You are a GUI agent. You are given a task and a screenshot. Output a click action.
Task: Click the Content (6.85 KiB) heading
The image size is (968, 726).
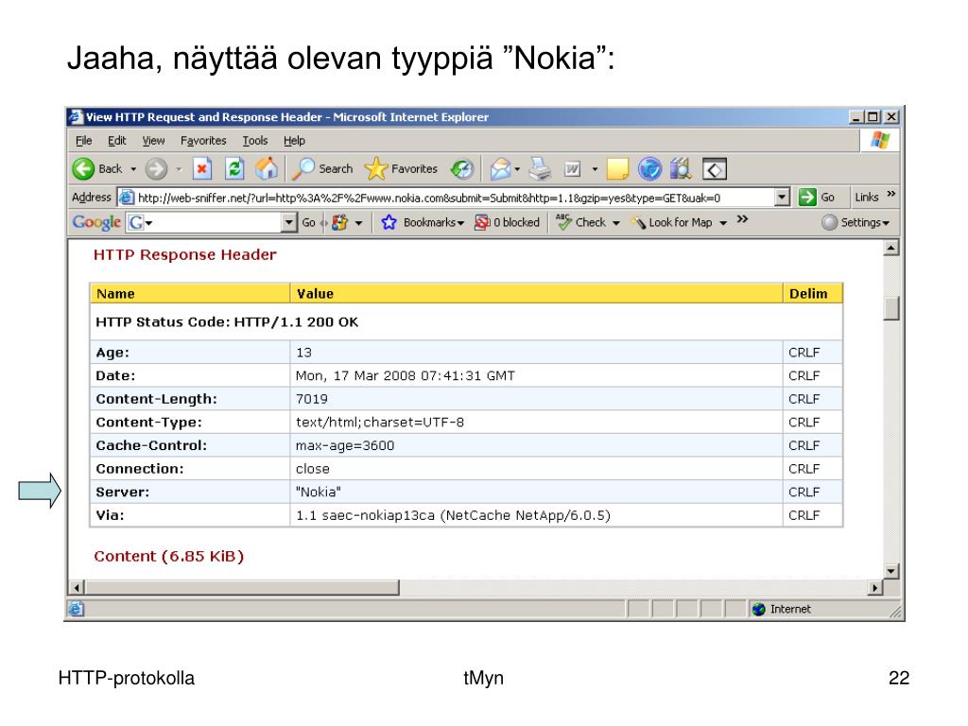click(169, 556)
